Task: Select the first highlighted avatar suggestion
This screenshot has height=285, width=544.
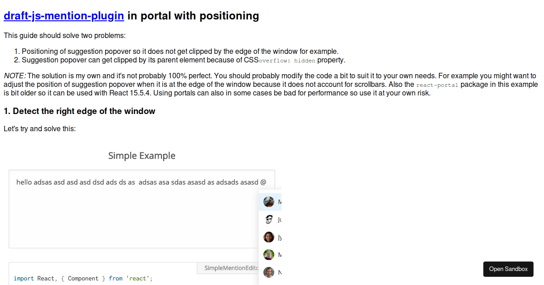Action: [x=270, y=202]
